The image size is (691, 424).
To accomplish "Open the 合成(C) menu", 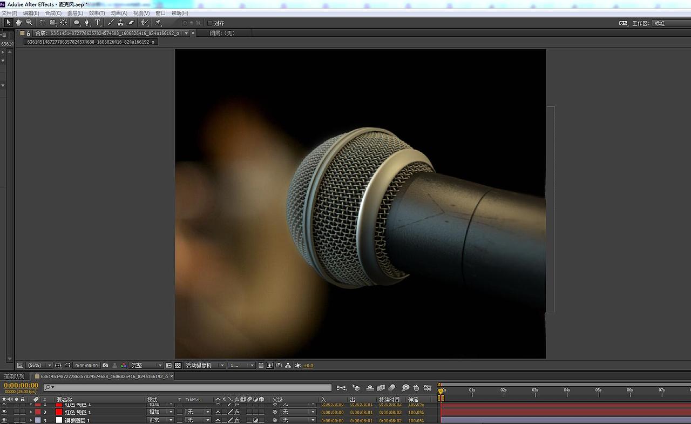I will pyautogui.click(x=53, y=13).
